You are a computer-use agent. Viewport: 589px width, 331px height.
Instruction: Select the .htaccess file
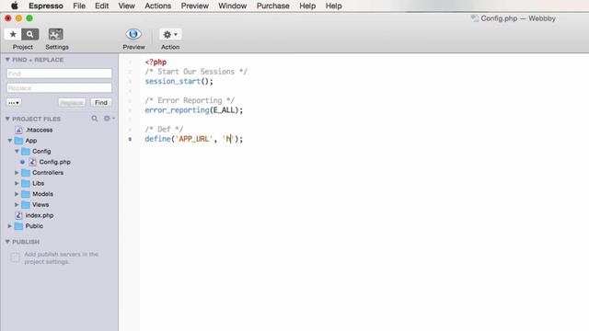(39, 130)
